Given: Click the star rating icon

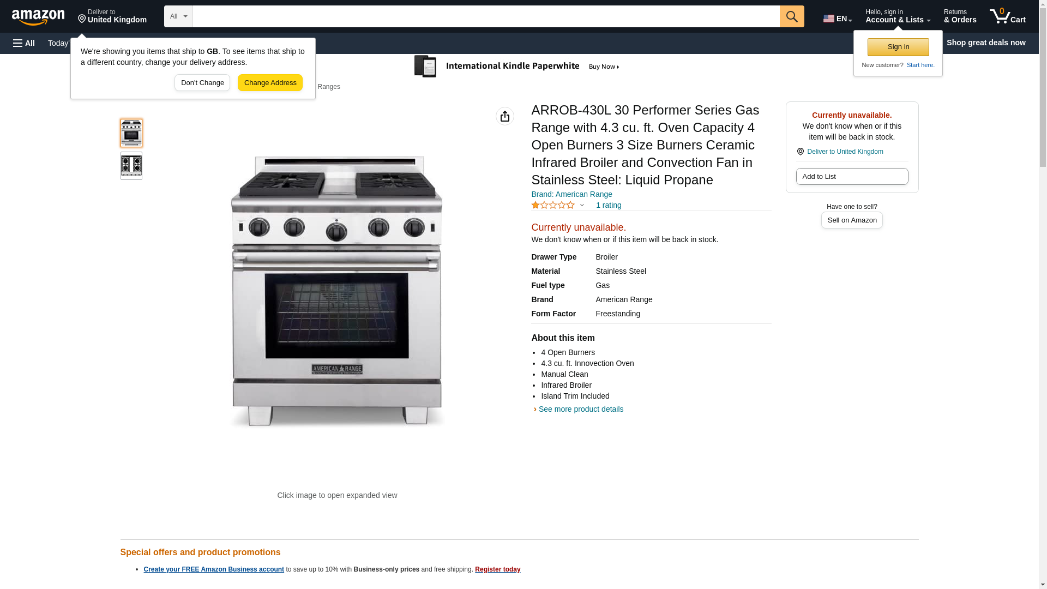Looking at the screenshot, I should 553,205.
